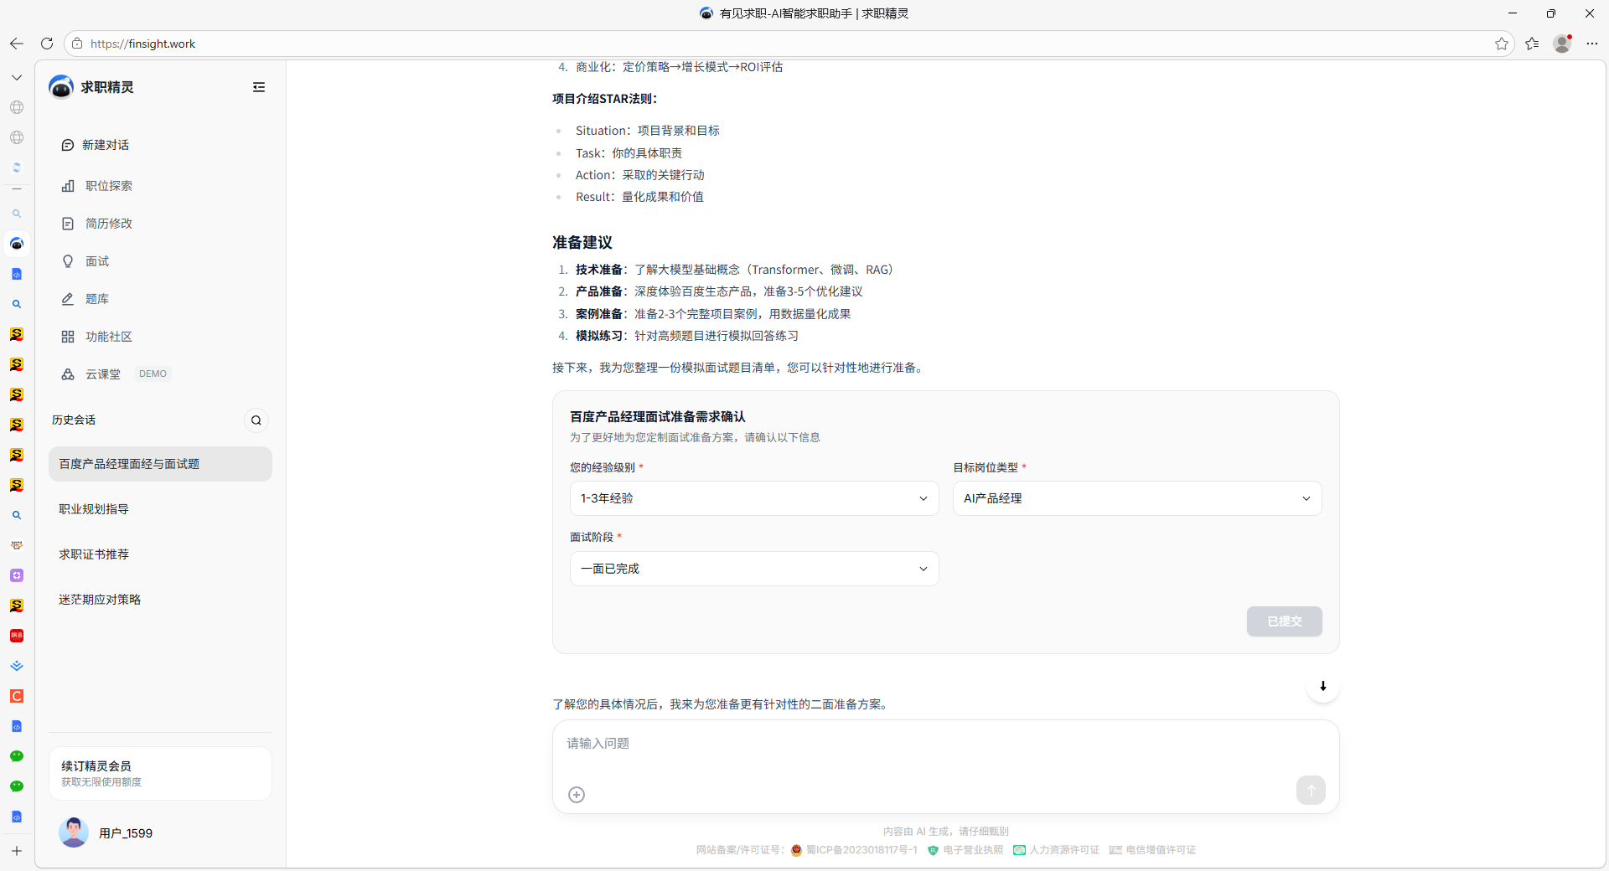The width and height of the screenshot is (1609, 871).
Task: Reload the page with refresh icon
Action: pos(47,44)
